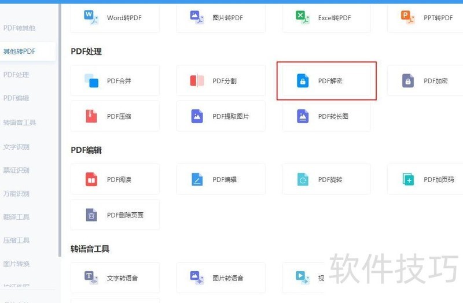Open PDF编辑 in the sidebar

[x=16, y=98]
